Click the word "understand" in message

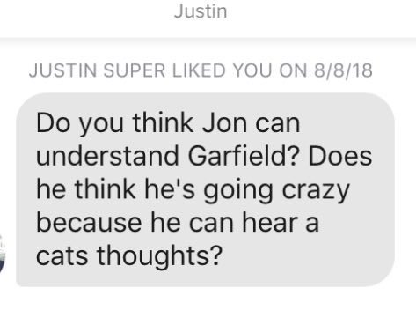[x=107, y=156]
